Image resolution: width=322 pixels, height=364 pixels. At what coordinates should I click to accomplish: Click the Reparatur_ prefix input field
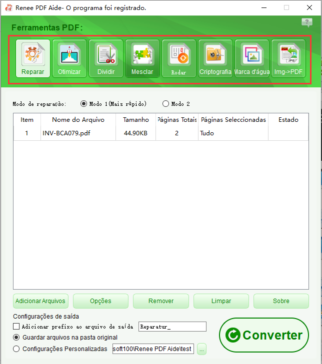click(172, 327)
